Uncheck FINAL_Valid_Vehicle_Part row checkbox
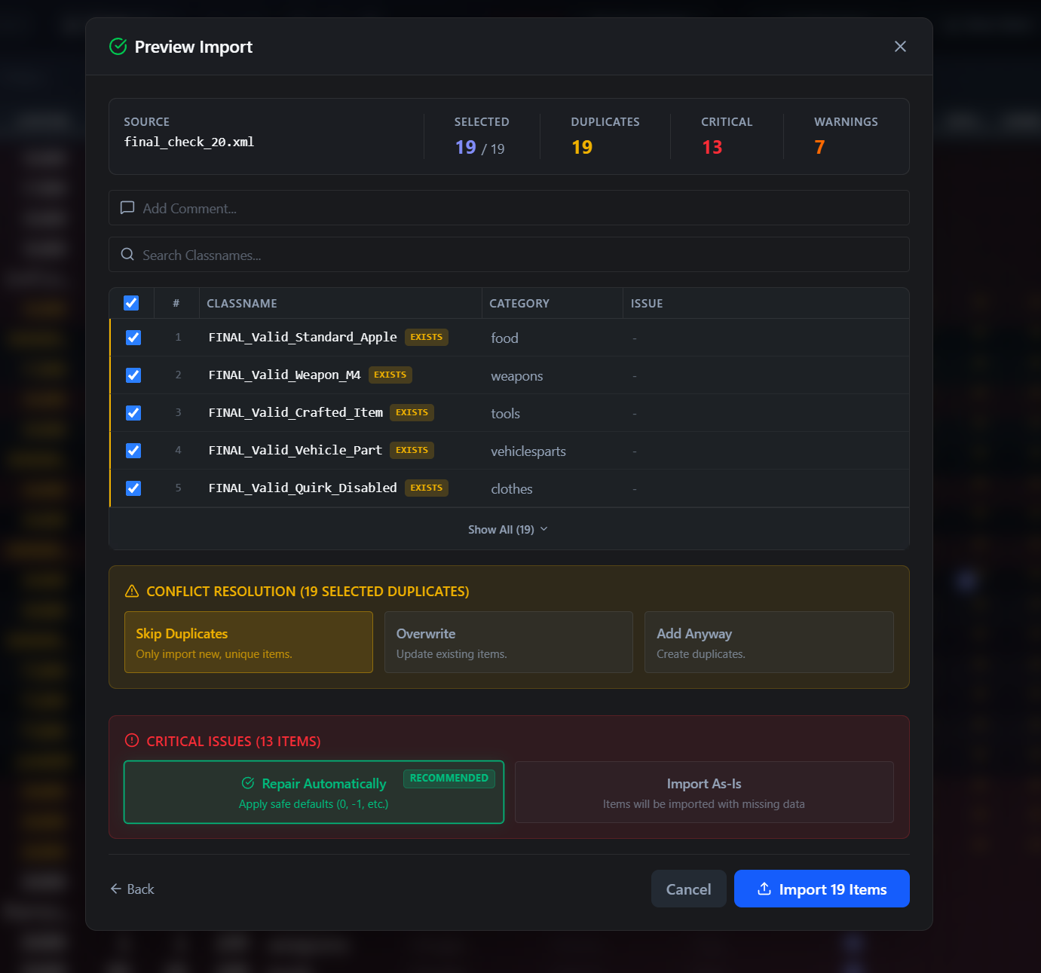The image size is (1041, 973). (x=133, y=450)
